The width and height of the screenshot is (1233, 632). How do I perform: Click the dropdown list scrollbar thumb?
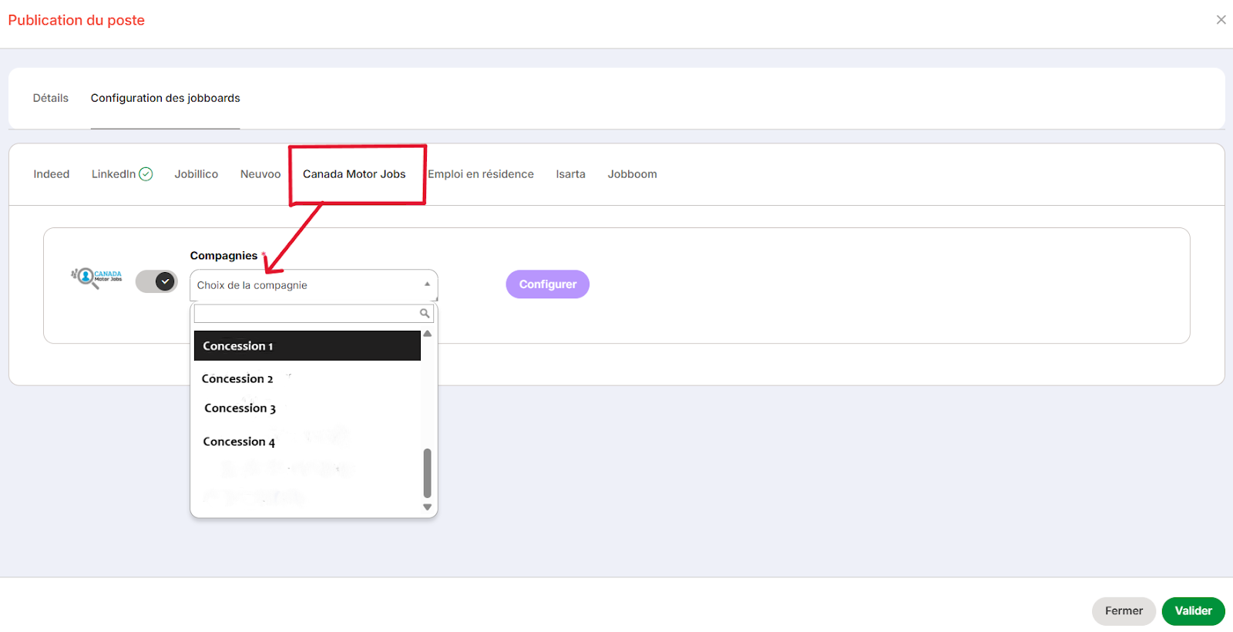428,473
